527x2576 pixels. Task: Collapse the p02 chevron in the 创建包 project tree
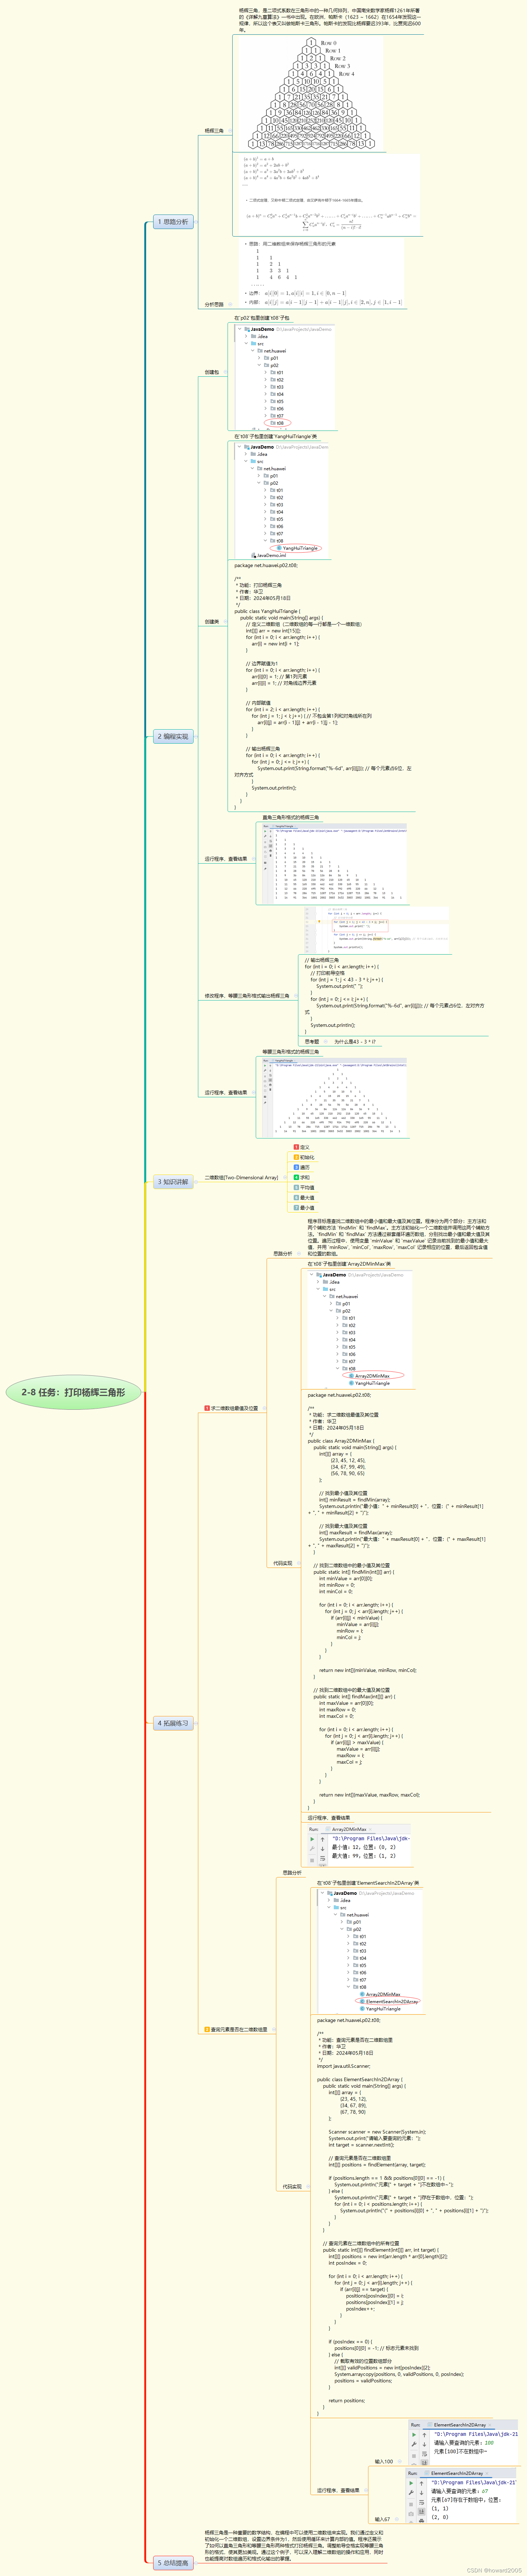pos(259,365)
